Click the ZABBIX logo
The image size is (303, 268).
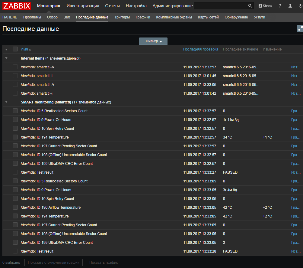click(x=17, y=6)
